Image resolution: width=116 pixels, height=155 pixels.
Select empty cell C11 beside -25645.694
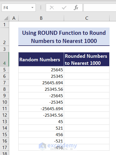pyautogui.click(x=87, y=109)
